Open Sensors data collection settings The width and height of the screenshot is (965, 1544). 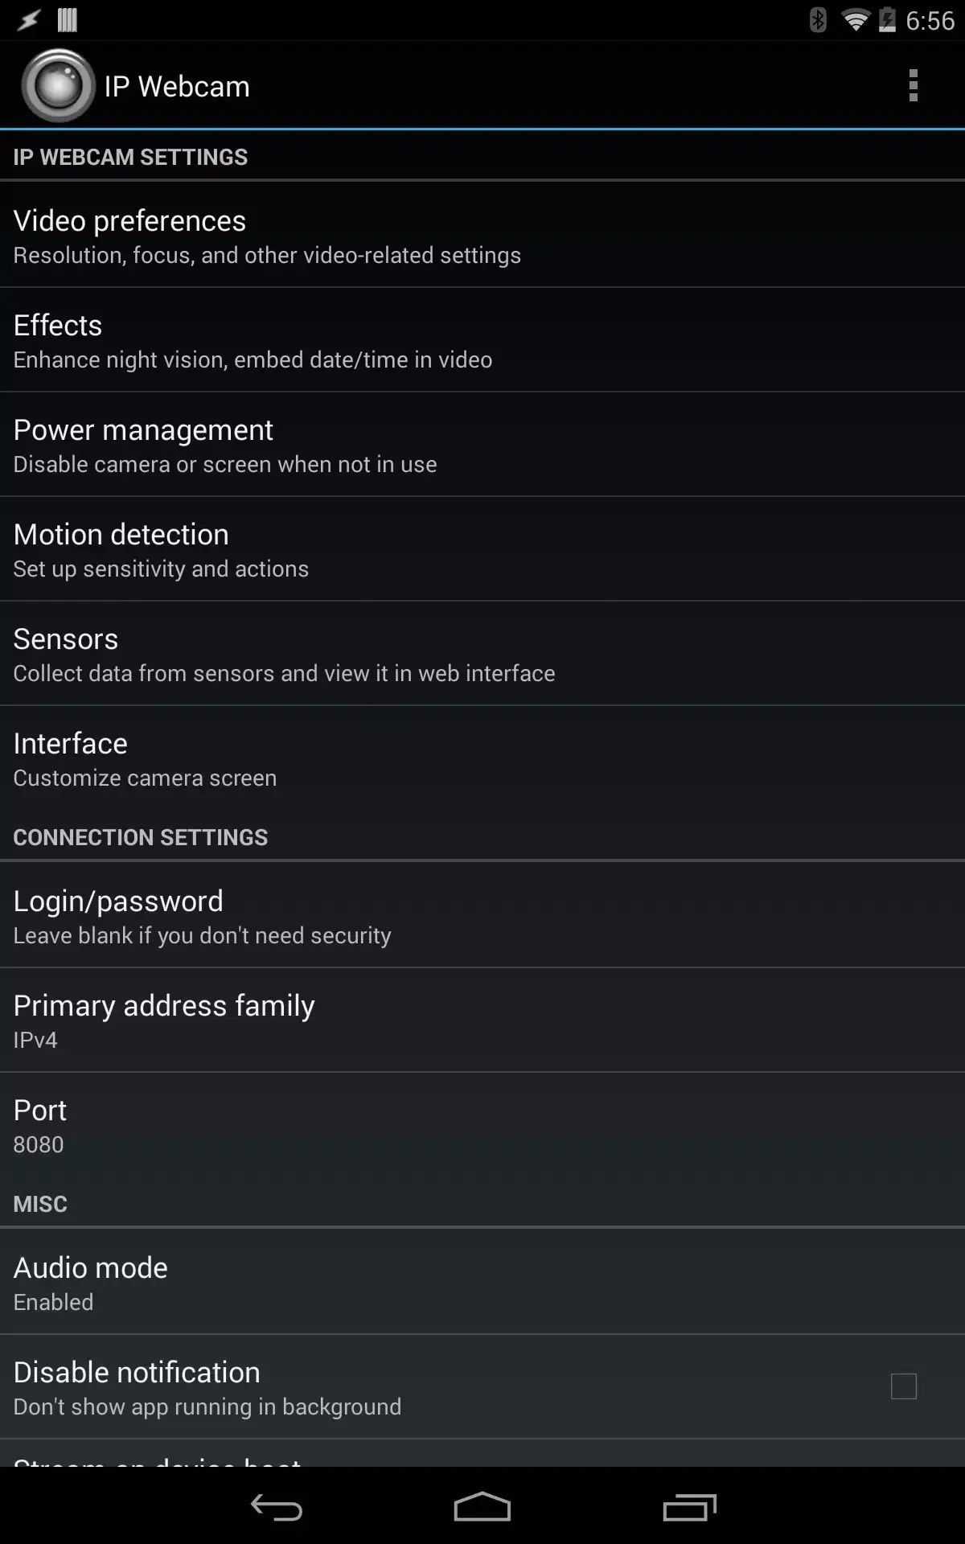point(482,653)
